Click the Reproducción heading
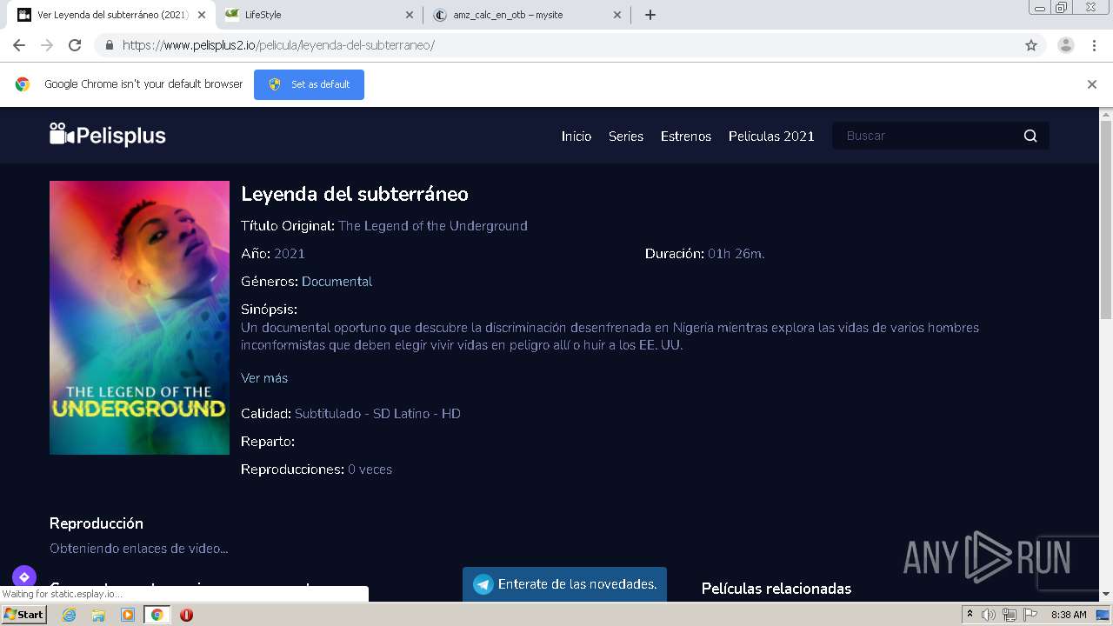 pyautogui.click(x=97, y=523)
